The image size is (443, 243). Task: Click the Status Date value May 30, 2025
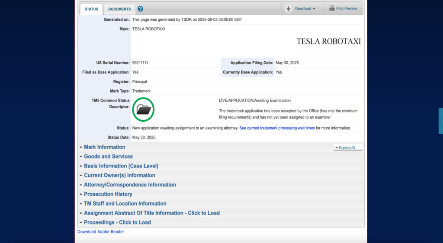[144, 137]
